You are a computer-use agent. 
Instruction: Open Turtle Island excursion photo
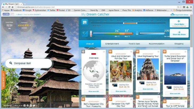[x=175, y=74]
